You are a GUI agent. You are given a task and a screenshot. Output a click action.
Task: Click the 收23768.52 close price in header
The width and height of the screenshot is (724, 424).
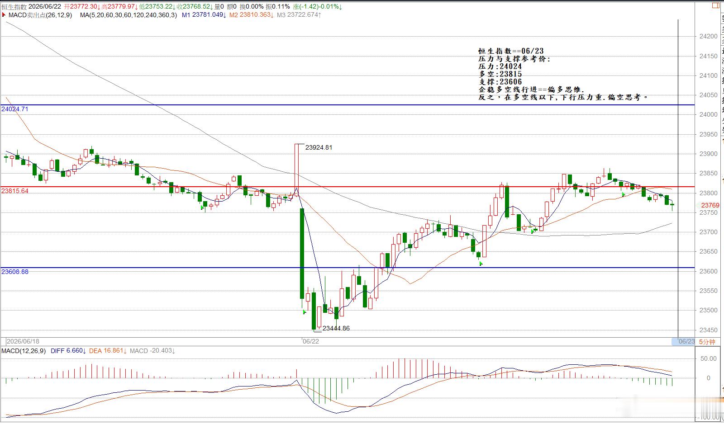point(195,7)
